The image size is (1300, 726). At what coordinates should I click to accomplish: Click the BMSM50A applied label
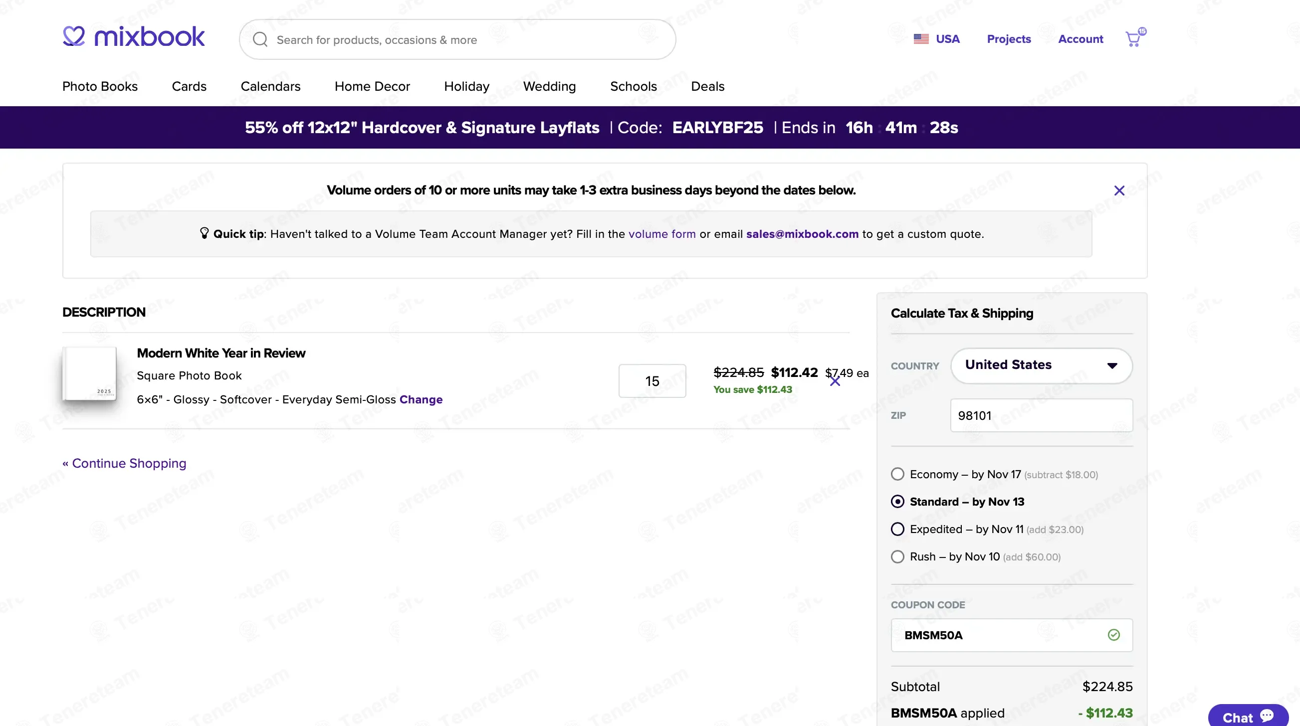(x=947, y=713)
